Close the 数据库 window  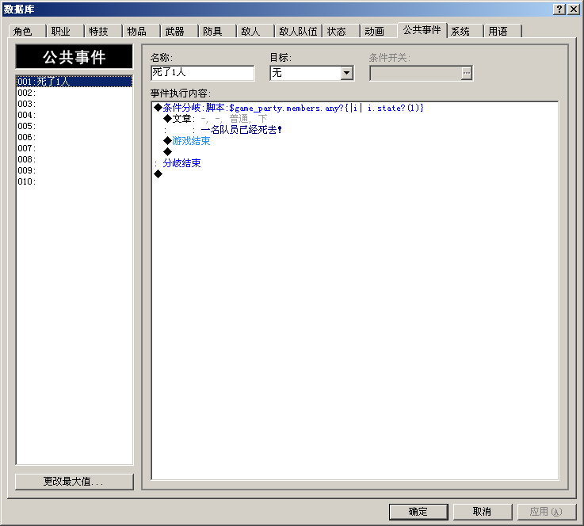573,10
